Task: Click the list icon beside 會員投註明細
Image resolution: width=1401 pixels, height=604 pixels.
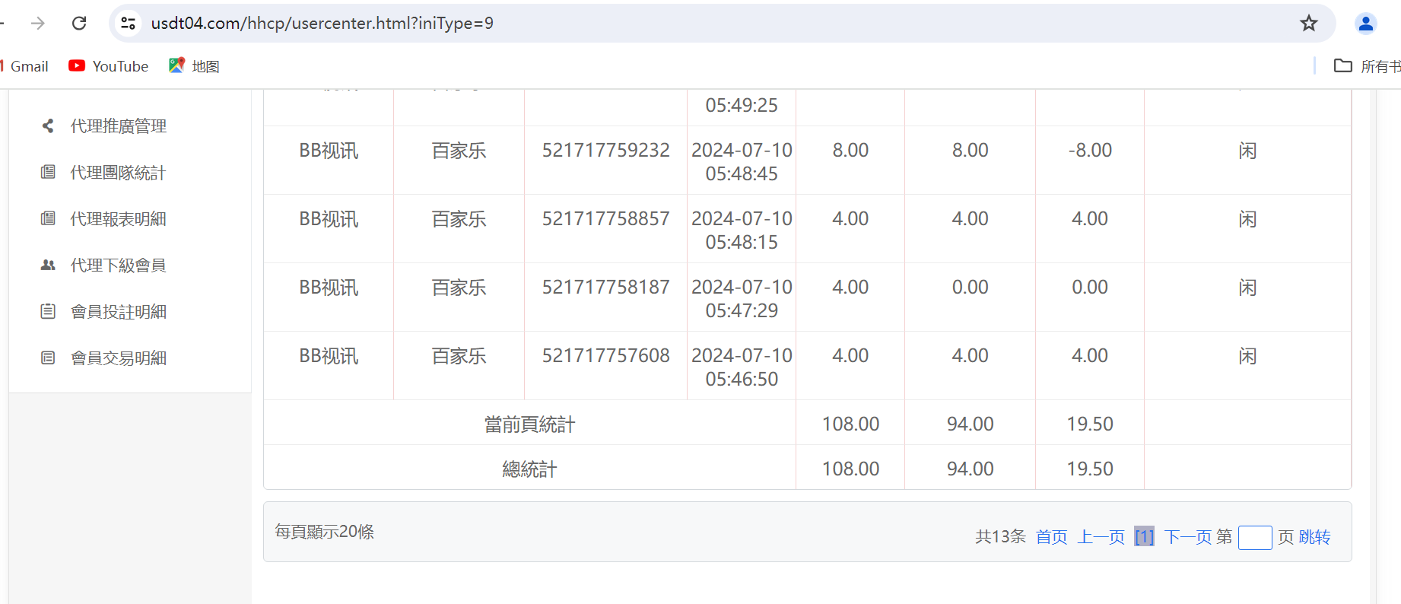Action: tap(48, 312)
